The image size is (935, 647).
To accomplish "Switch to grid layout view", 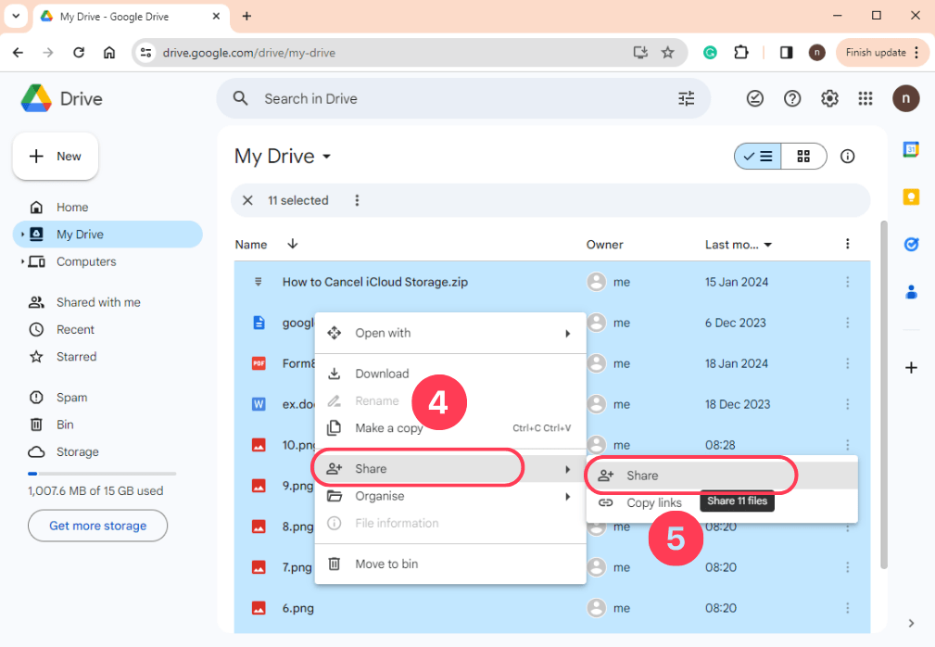I will (802, 156).
